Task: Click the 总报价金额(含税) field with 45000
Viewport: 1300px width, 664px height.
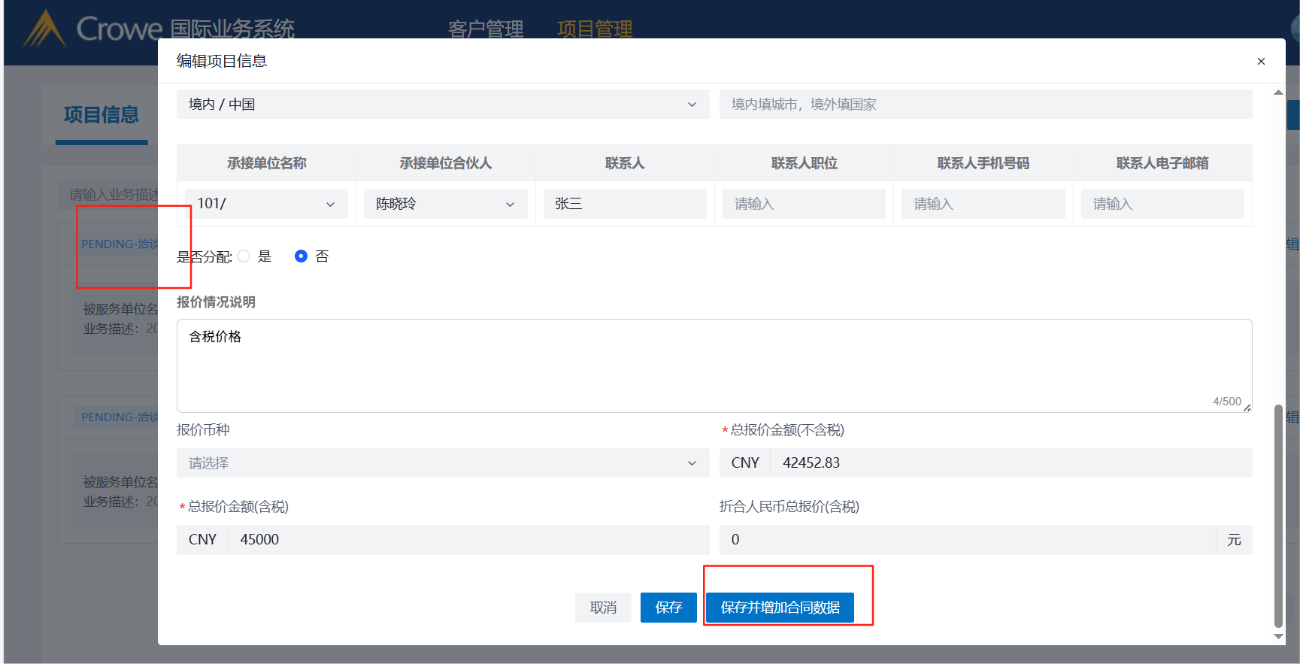Action: pyautogui.click(x=468, y=540)
